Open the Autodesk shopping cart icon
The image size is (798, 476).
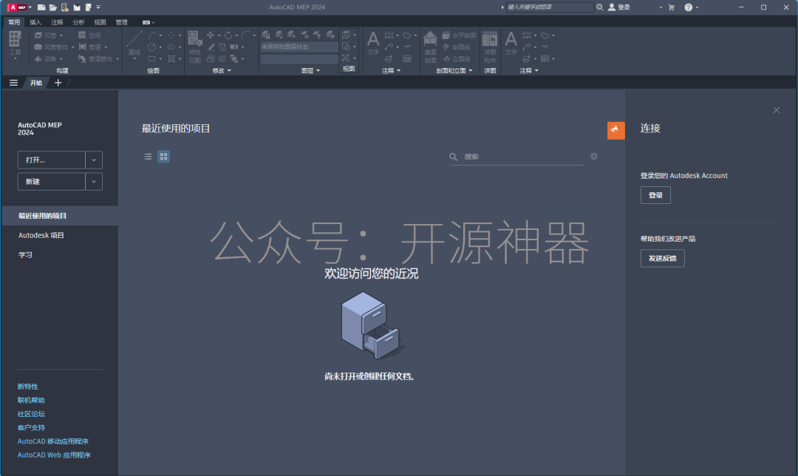[x=671, y=7]
